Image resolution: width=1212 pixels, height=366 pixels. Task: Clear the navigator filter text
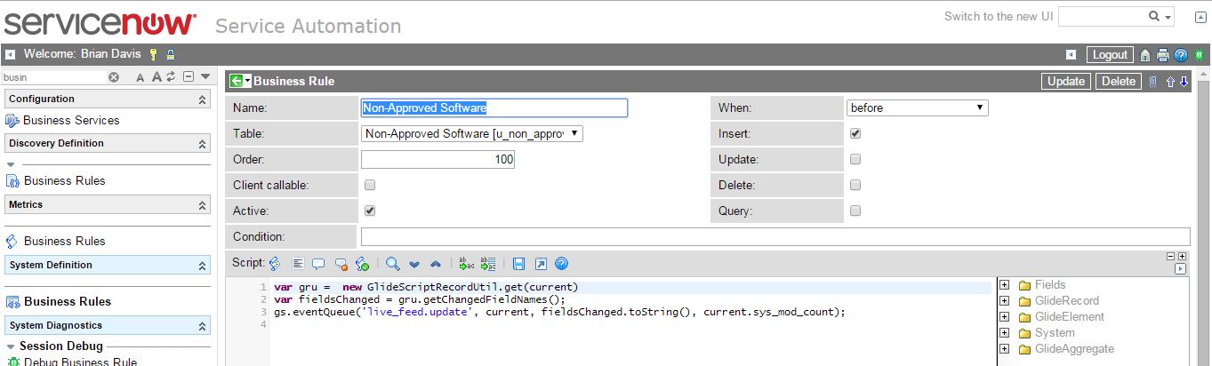point(114,77)
